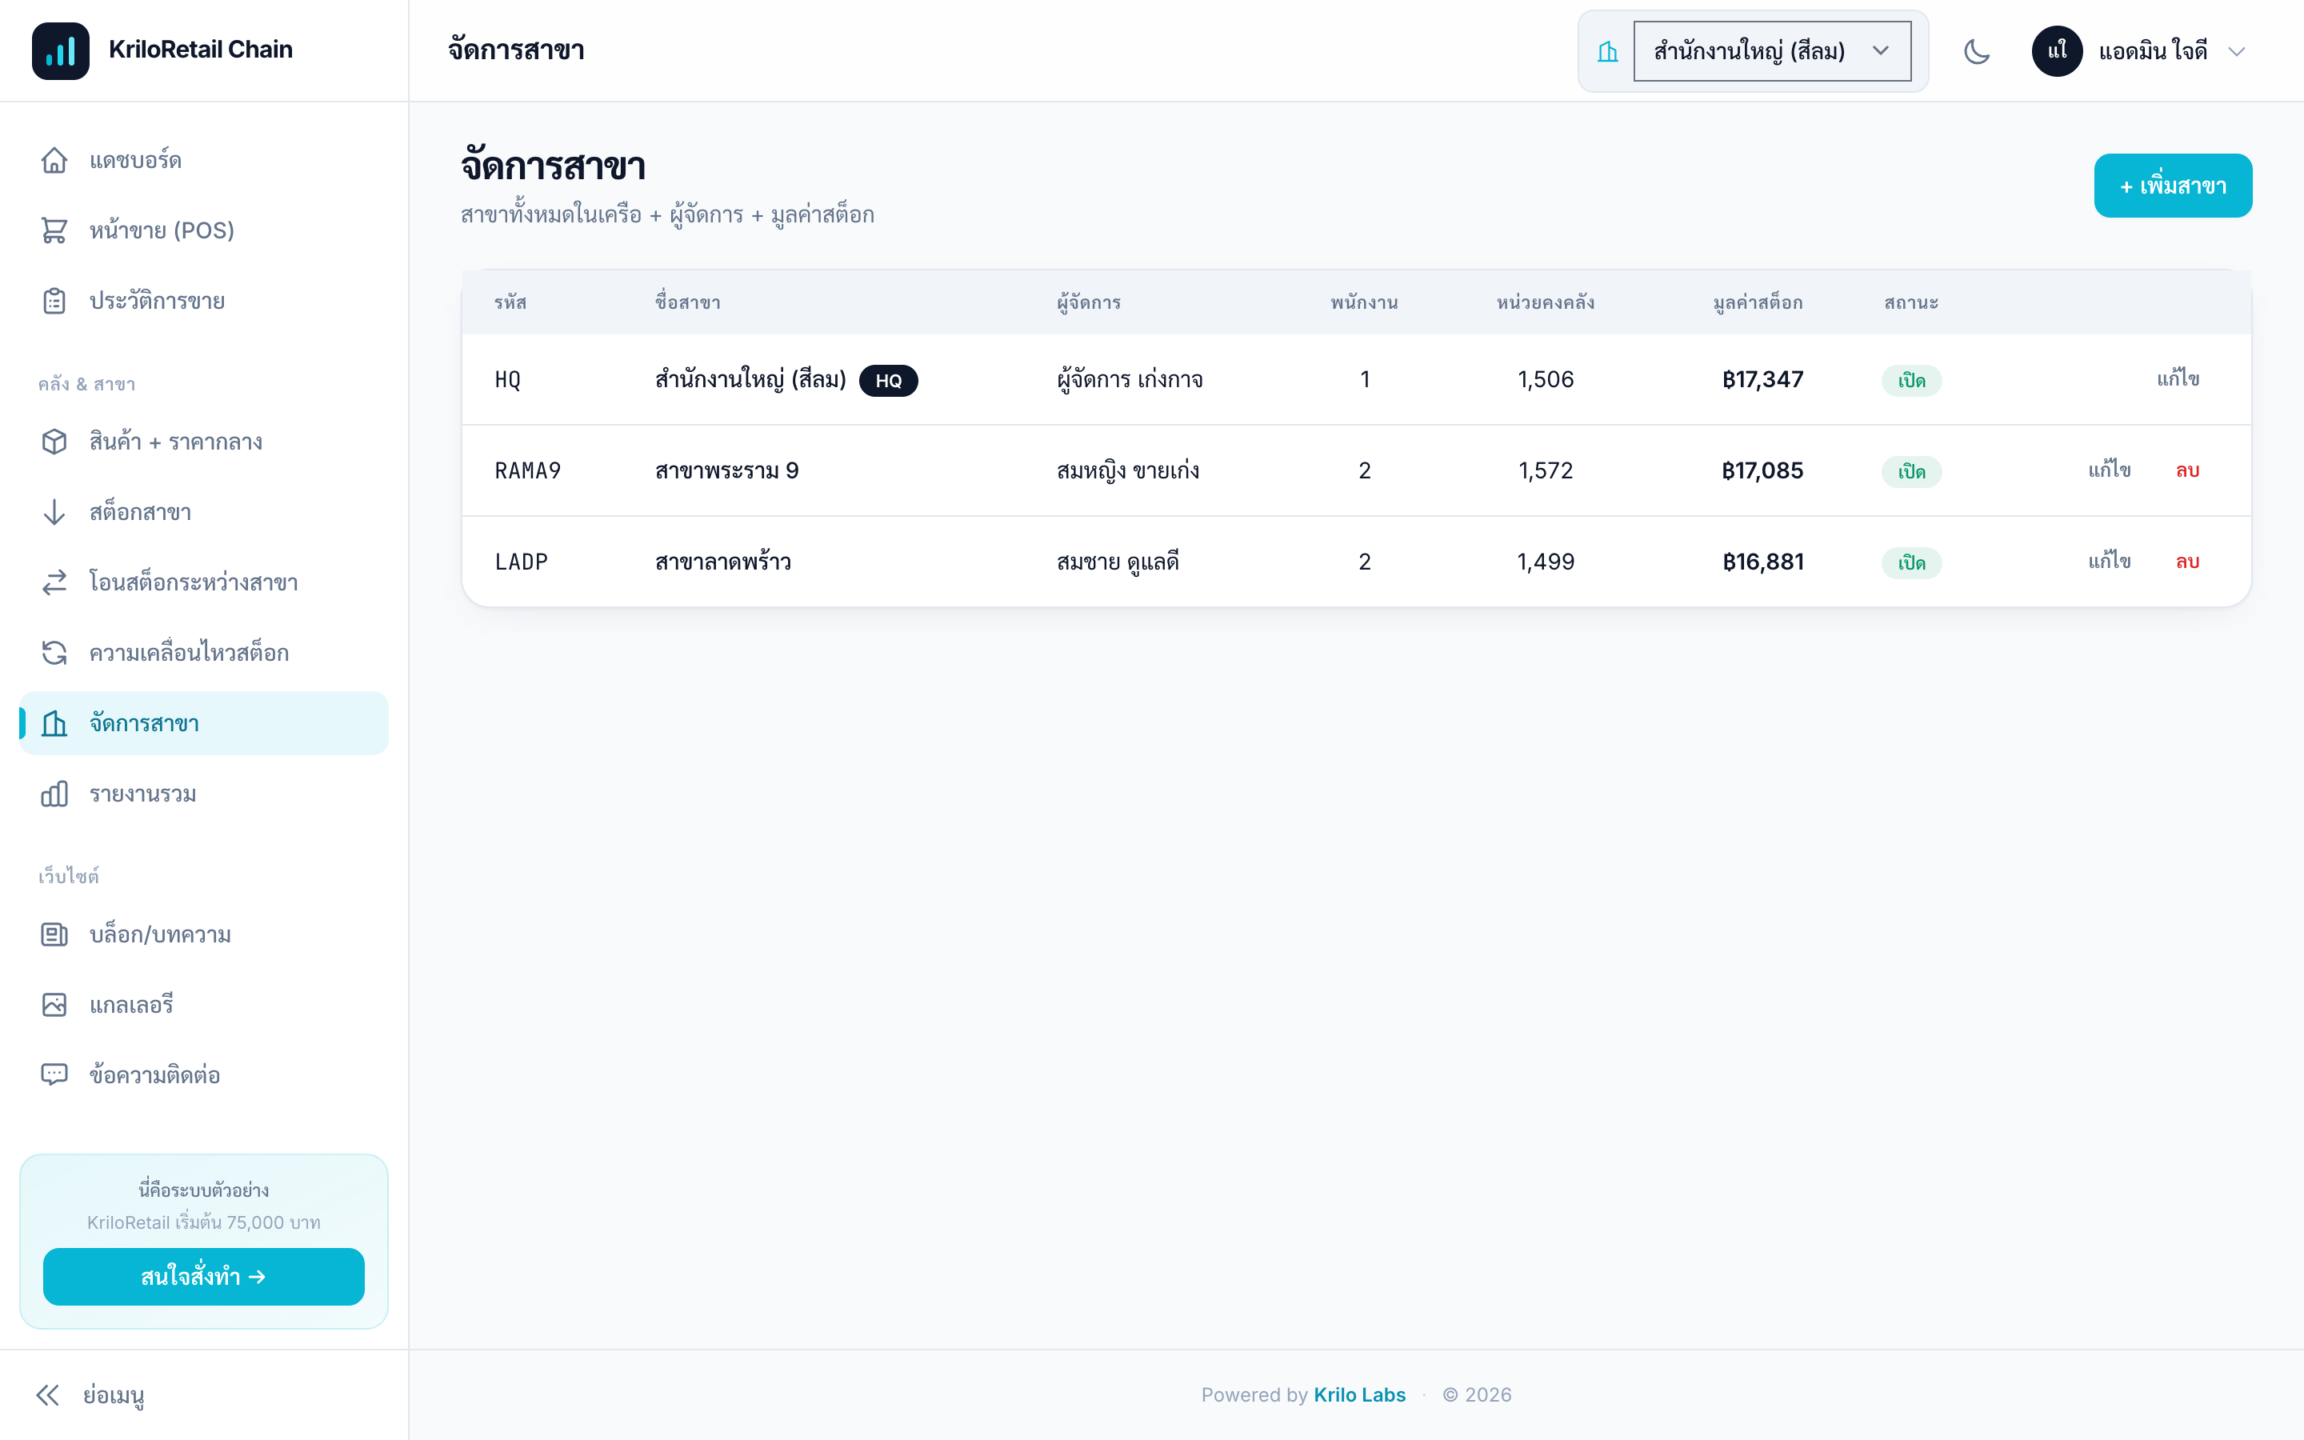The height and width of the screenshot is (1440, 2304).
Task: Click ลบ for the LADP row
Action: [2187, 562]
